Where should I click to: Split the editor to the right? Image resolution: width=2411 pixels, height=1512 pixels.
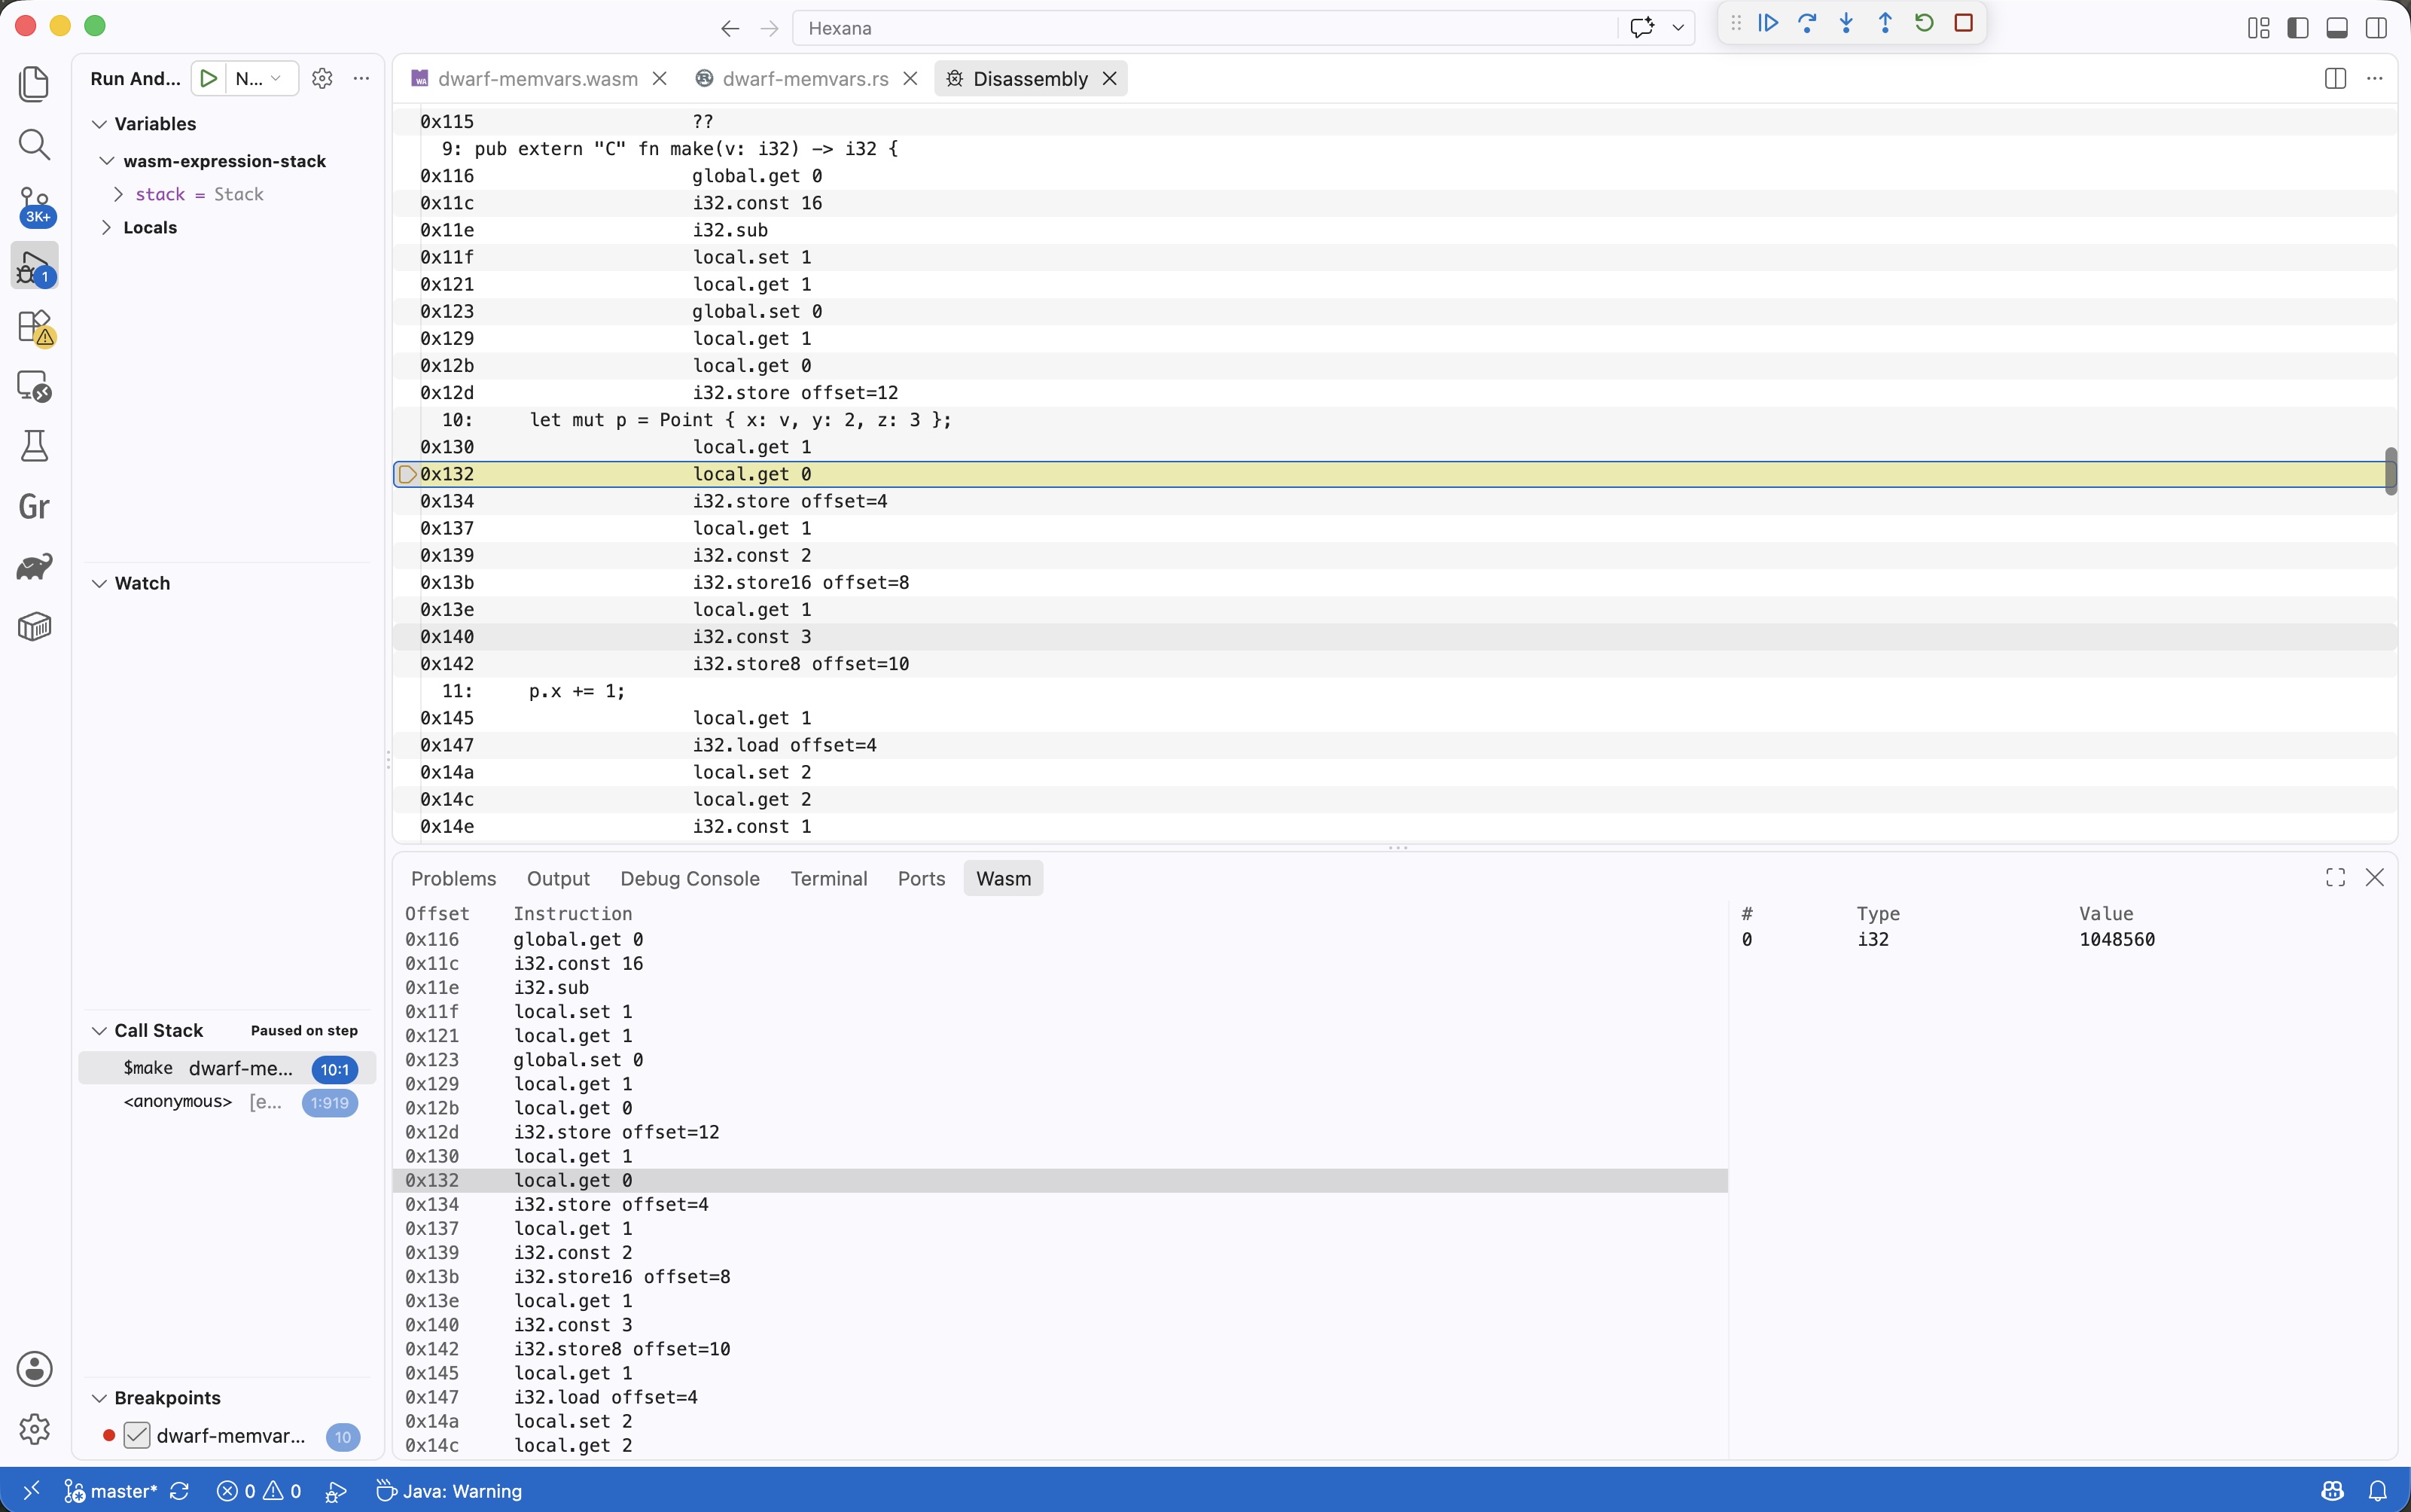pos(2335,78)
